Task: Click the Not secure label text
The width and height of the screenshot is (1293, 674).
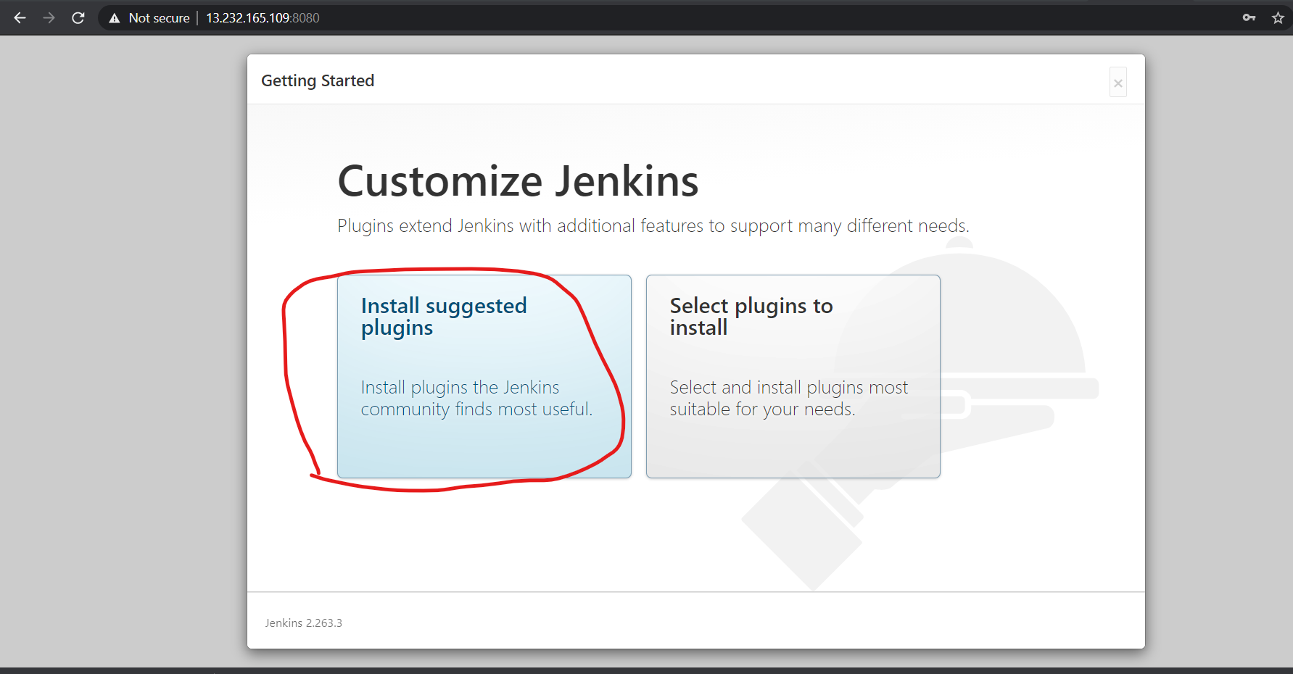Action: tap(159, 18)
